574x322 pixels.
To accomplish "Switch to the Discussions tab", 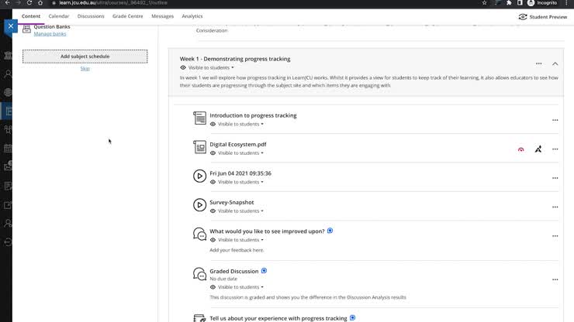I will [x=91, y=16].
